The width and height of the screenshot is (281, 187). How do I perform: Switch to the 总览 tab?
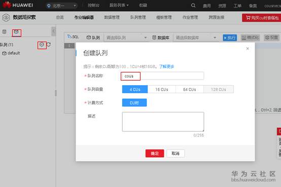tap(60, 18)
